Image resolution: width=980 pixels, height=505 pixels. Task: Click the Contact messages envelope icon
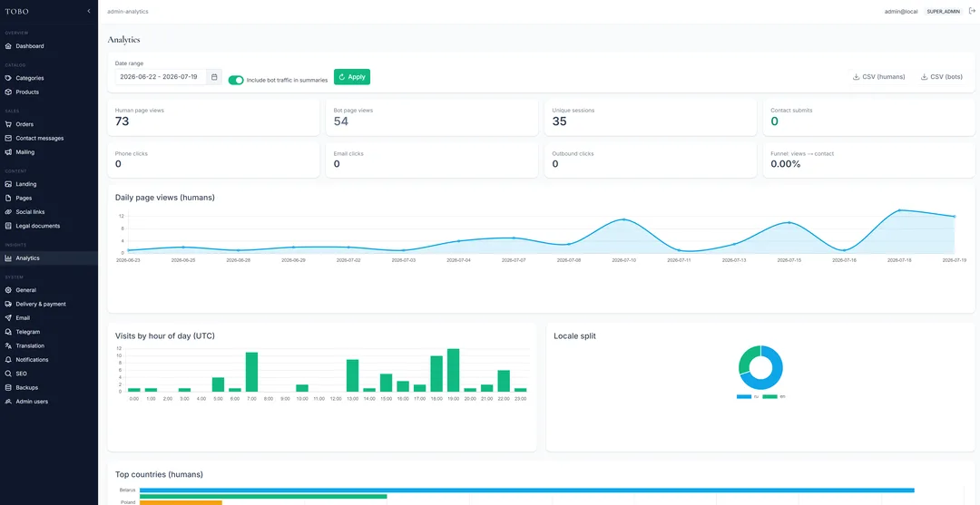click(8, 138)
